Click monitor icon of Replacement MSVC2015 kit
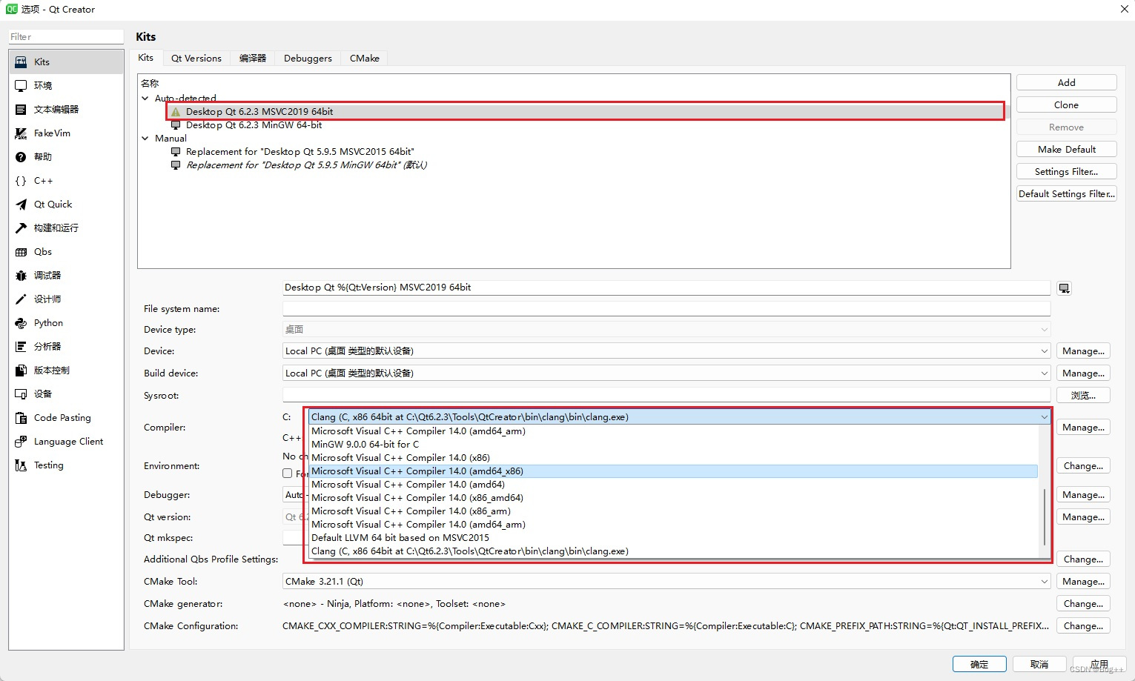 (176, 152)
